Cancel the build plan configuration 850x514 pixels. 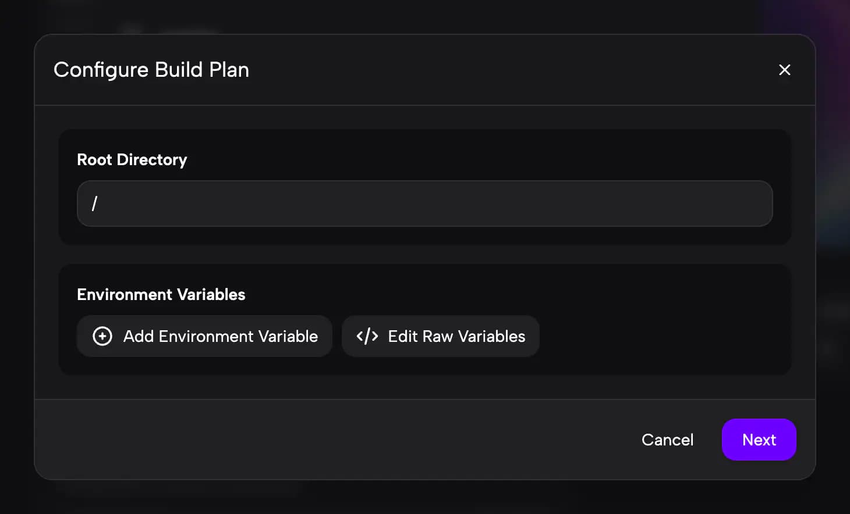point(667,440)
